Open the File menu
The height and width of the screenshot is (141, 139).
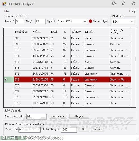click(x=6, y=11)
